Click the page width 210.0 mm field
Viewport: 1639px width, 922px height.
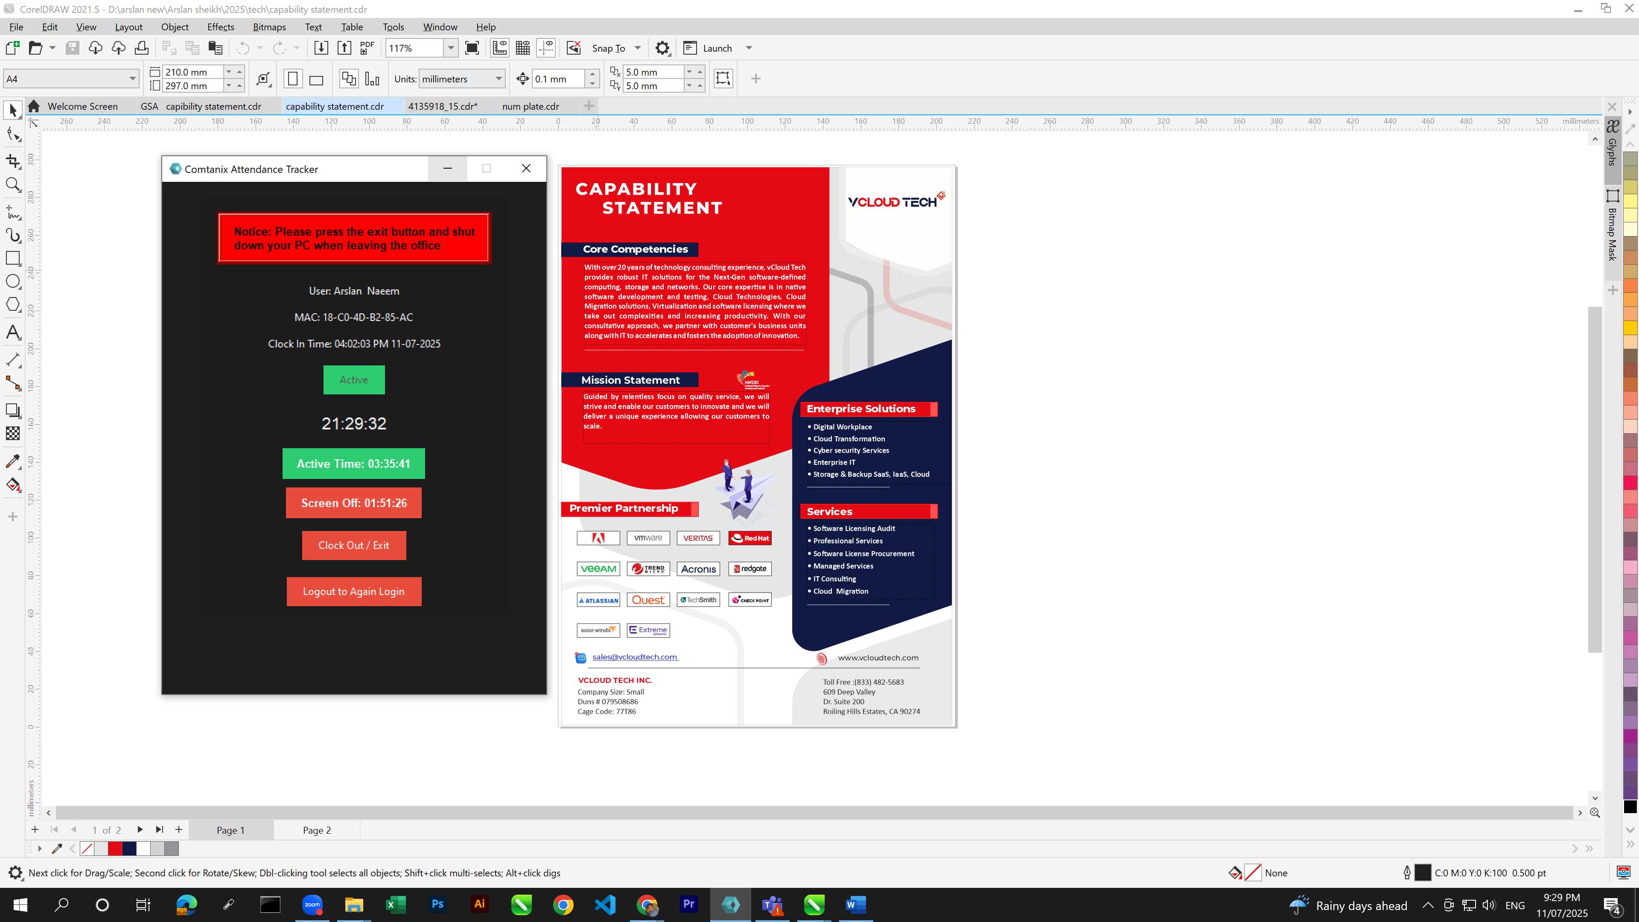192,72
